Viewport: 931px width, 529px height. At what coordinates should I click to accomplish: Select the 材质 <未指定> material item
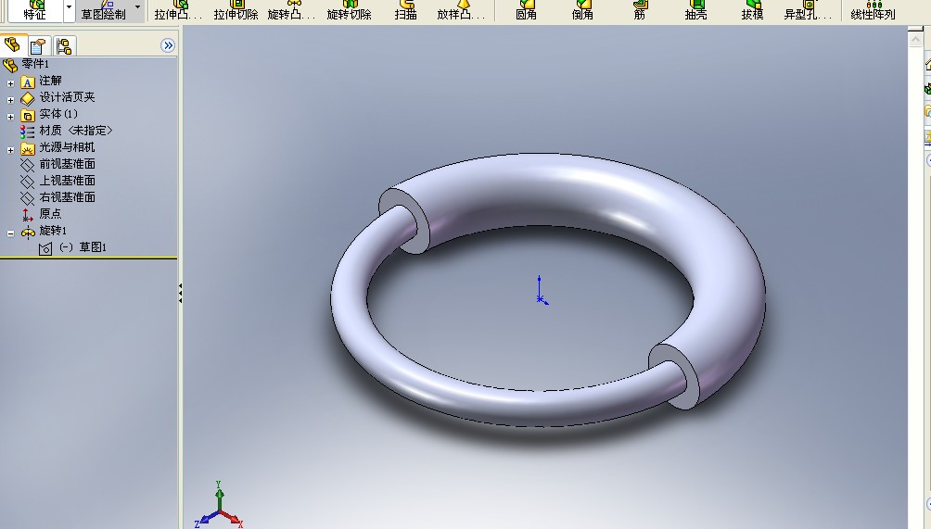(x=67, y=131)
